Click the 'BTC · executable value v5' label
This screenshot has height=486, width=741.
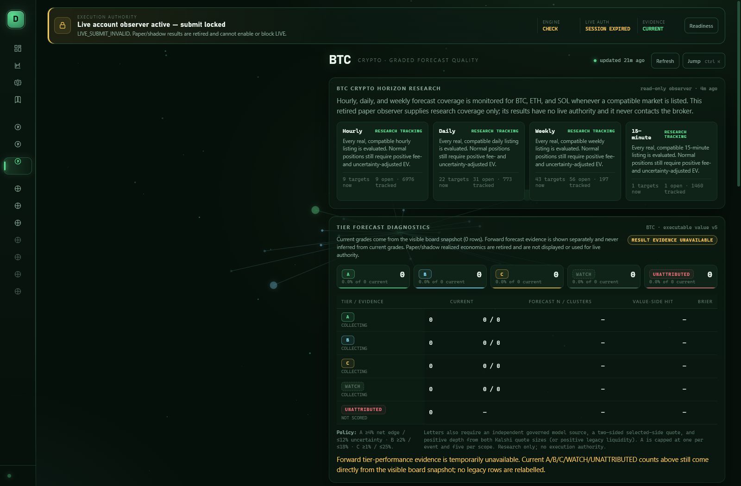pyautogui.click(x=681, y=227)
